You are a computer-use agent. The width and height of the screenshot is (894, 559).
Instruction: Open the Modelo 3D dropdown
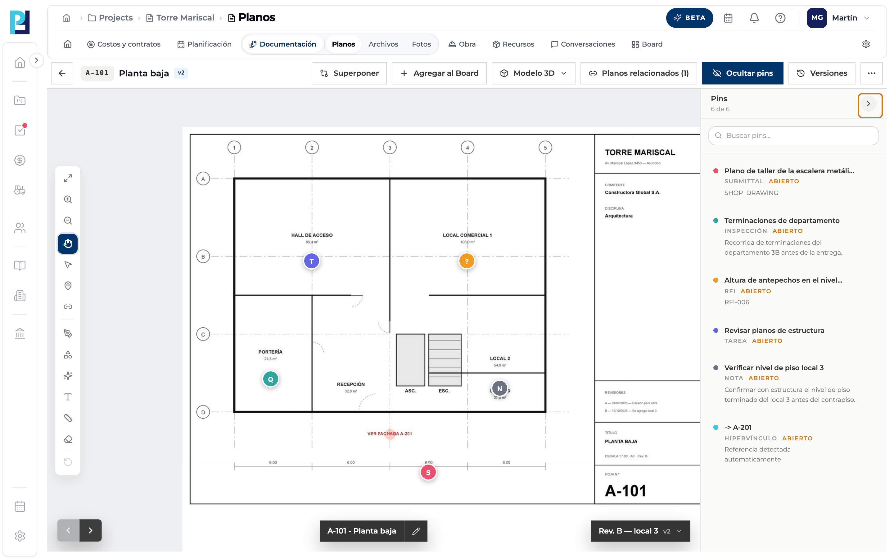coord(533,73)
